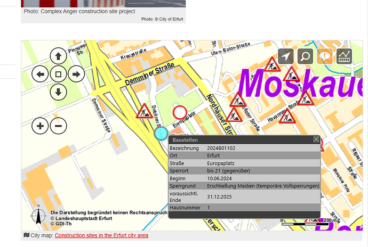Open the map search magnifier tool
Image resolution: width=368 pixels, height=247 pixels.
tap(306, 56)
